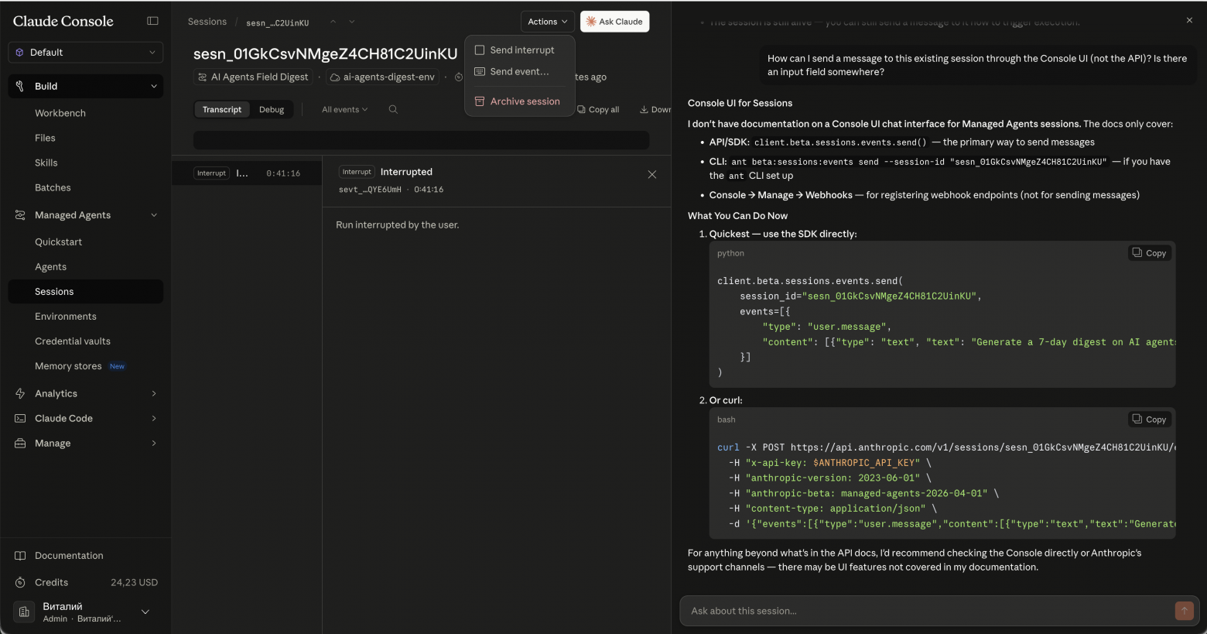The height and width of the screenshot is (634, 1207).
Task: Click the sesn_…C2UinKU breadcrumb ID
Action: pos(278,22)
